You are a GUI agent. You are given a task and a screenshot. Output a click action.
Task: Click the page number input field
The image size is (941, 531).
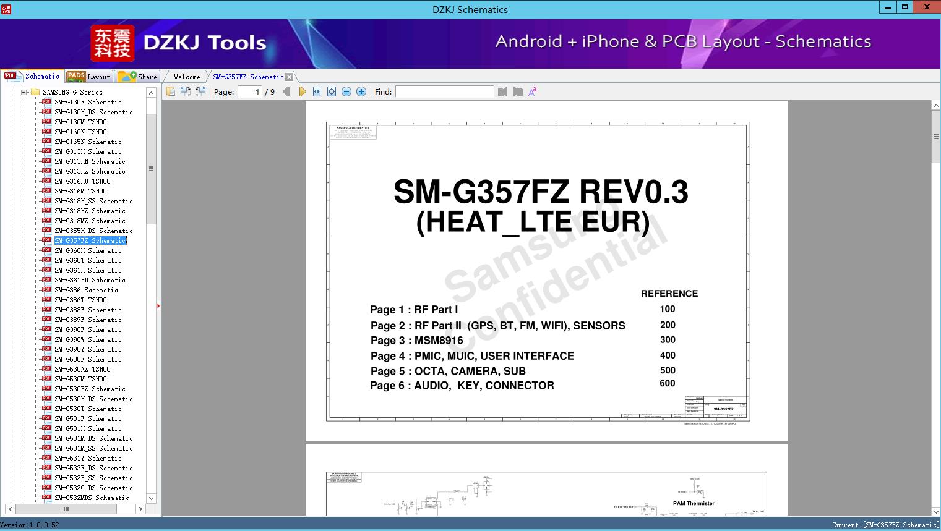(x=249, y=91)
